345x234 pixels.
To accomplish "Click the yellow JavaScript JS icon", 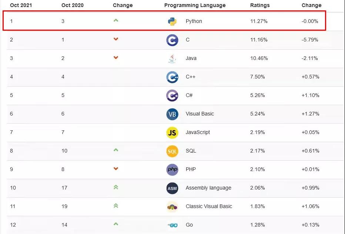I will click(172, 133).
